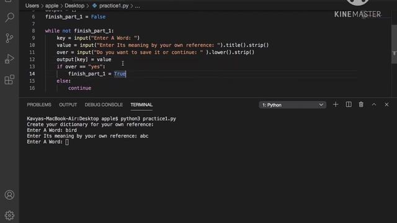Click the False value on line 6

pyautogui.click(x=98, y=17)
